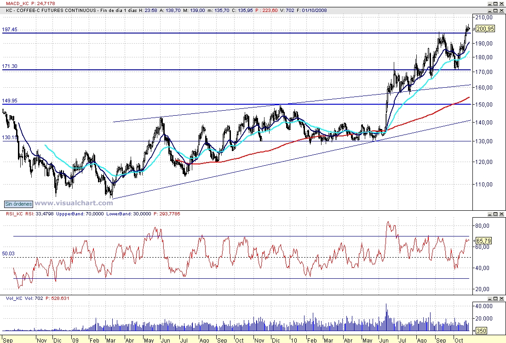Click the 'Vol: 702' readout
Image resolution: width=506 pixels, height=343 pixels.
34,298
